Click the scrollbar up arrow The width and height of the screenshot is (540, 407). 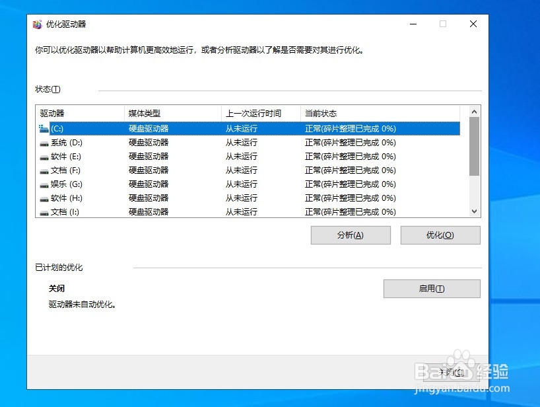[x=474, y=112]
